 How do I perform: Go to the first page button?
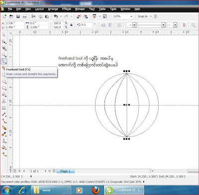click(x=19, y=171)
